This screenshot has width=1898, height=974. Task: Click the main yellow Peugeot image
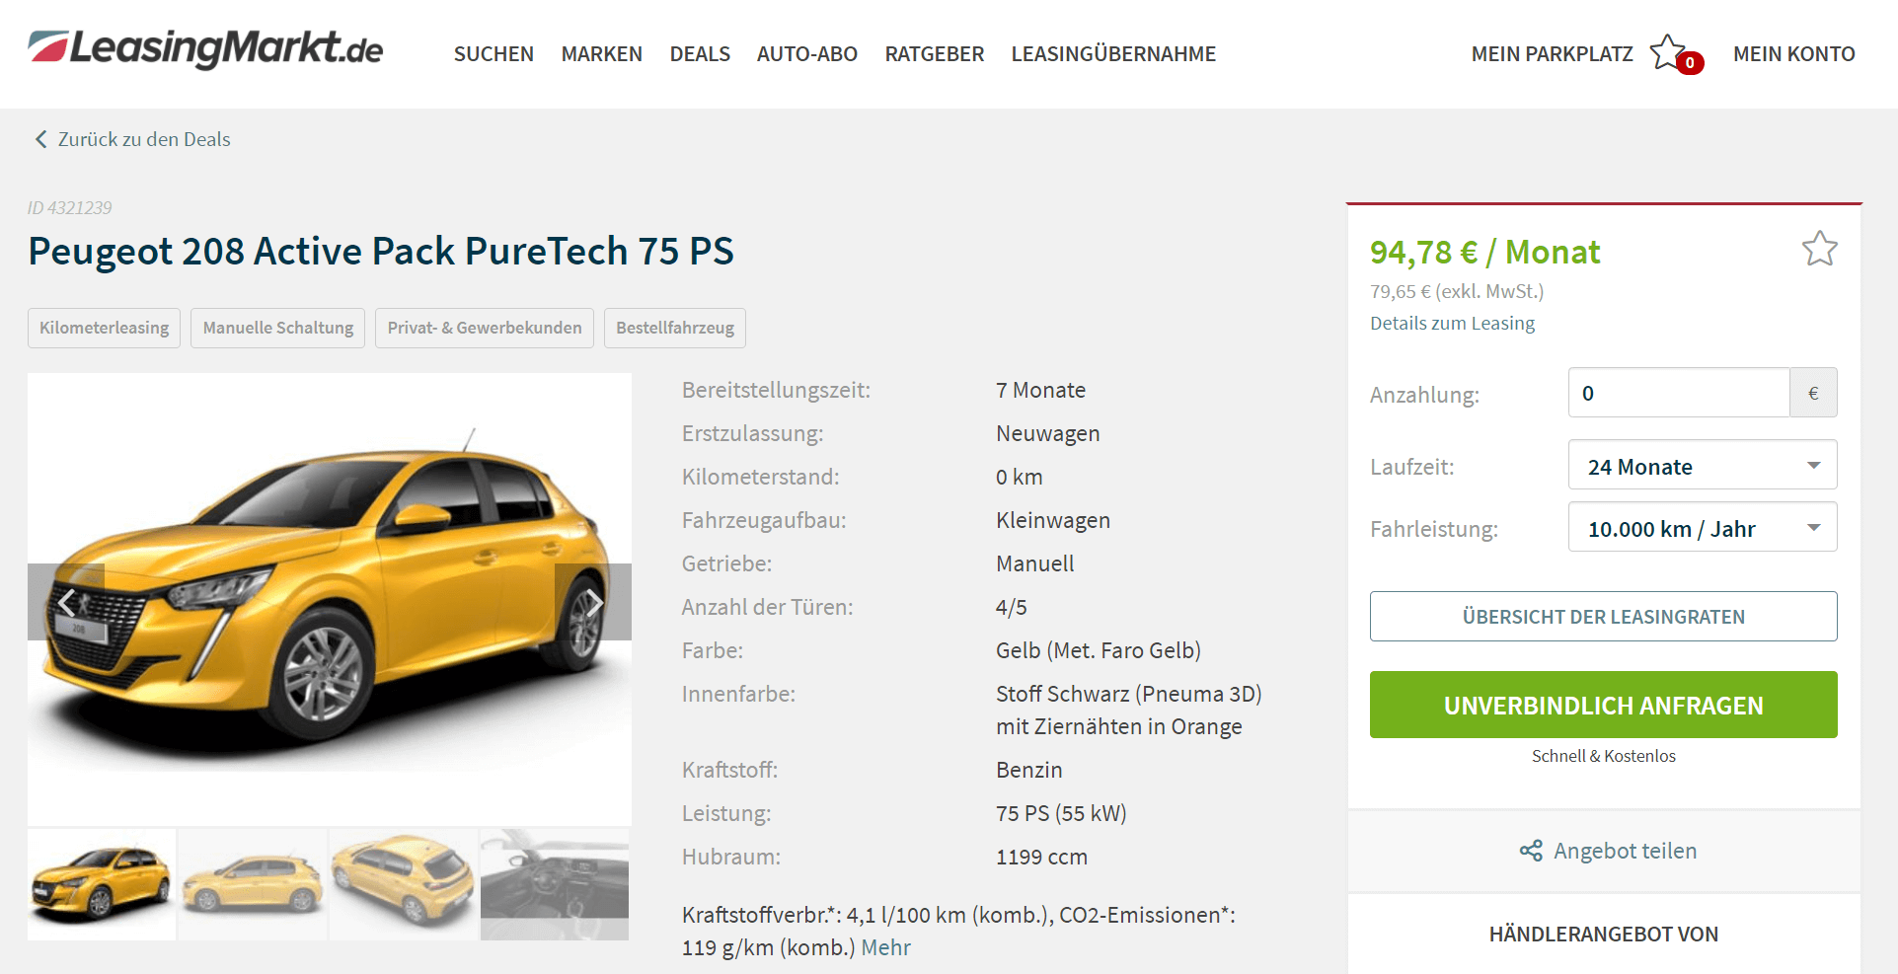click(x=330, y=599)
